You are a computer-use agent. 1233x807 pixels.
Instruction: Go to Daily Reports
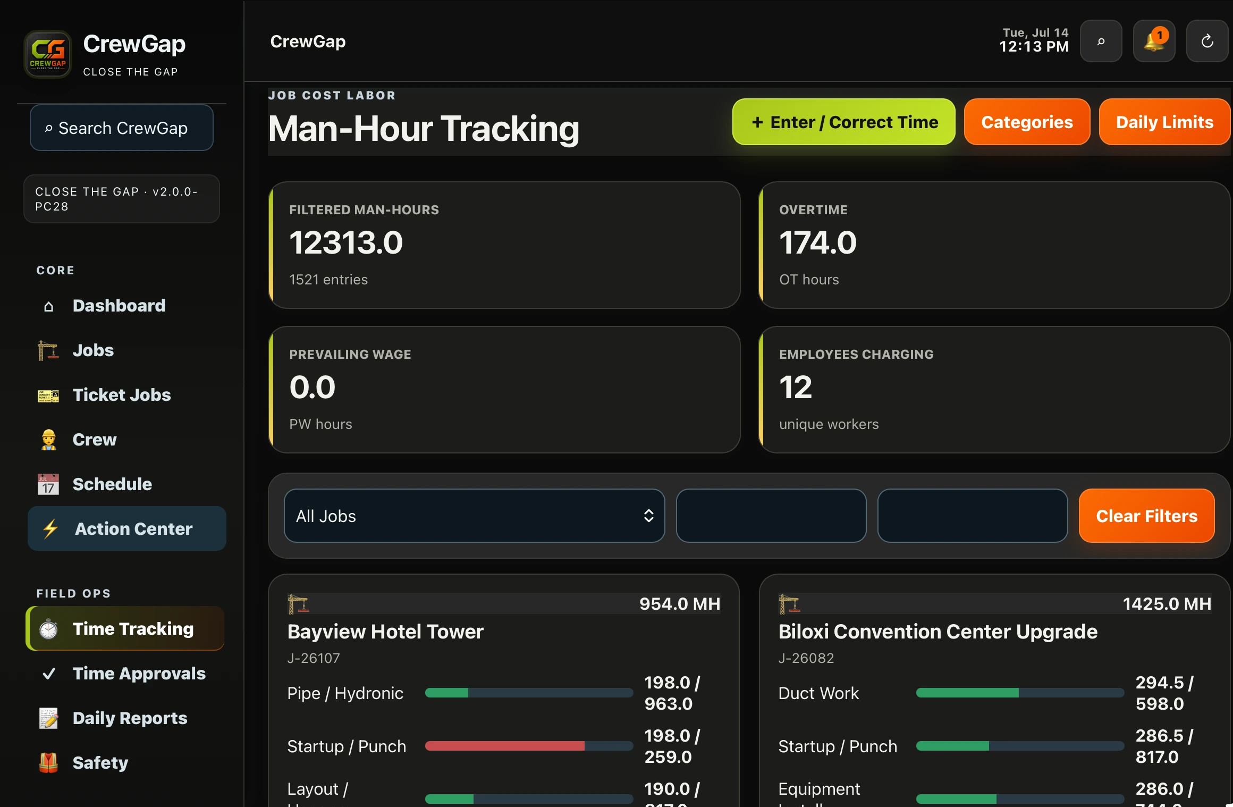127,718
